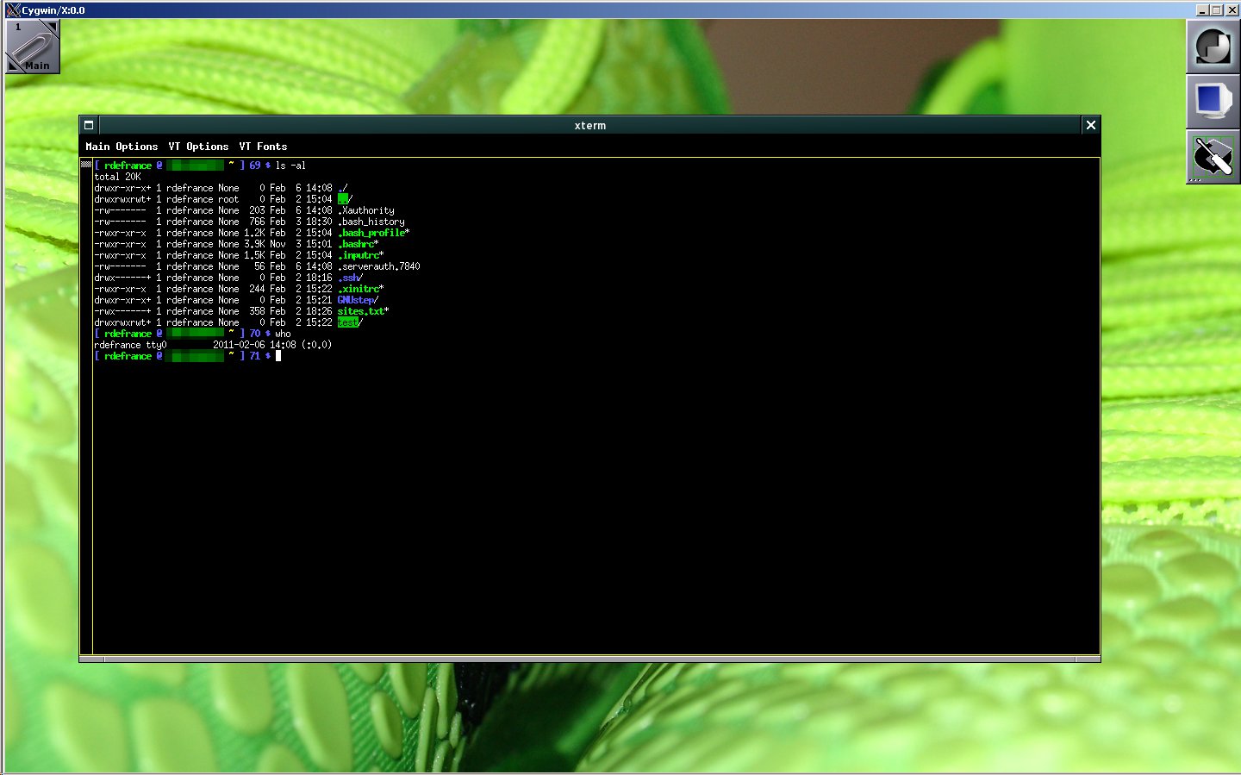Click the .bash_profile filename

click(371, 233)
